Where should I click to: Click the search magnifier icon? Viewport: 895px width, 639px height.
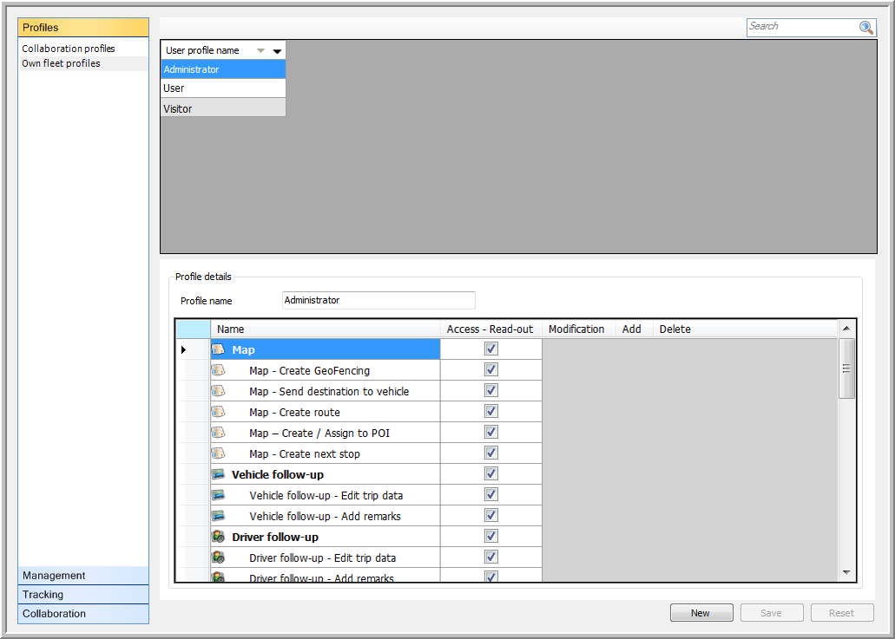[865, 27]
